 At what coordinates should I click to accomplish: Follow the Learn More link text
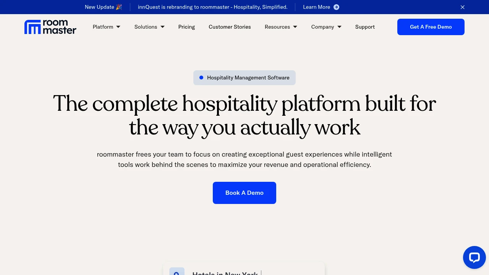click(316, 7)
